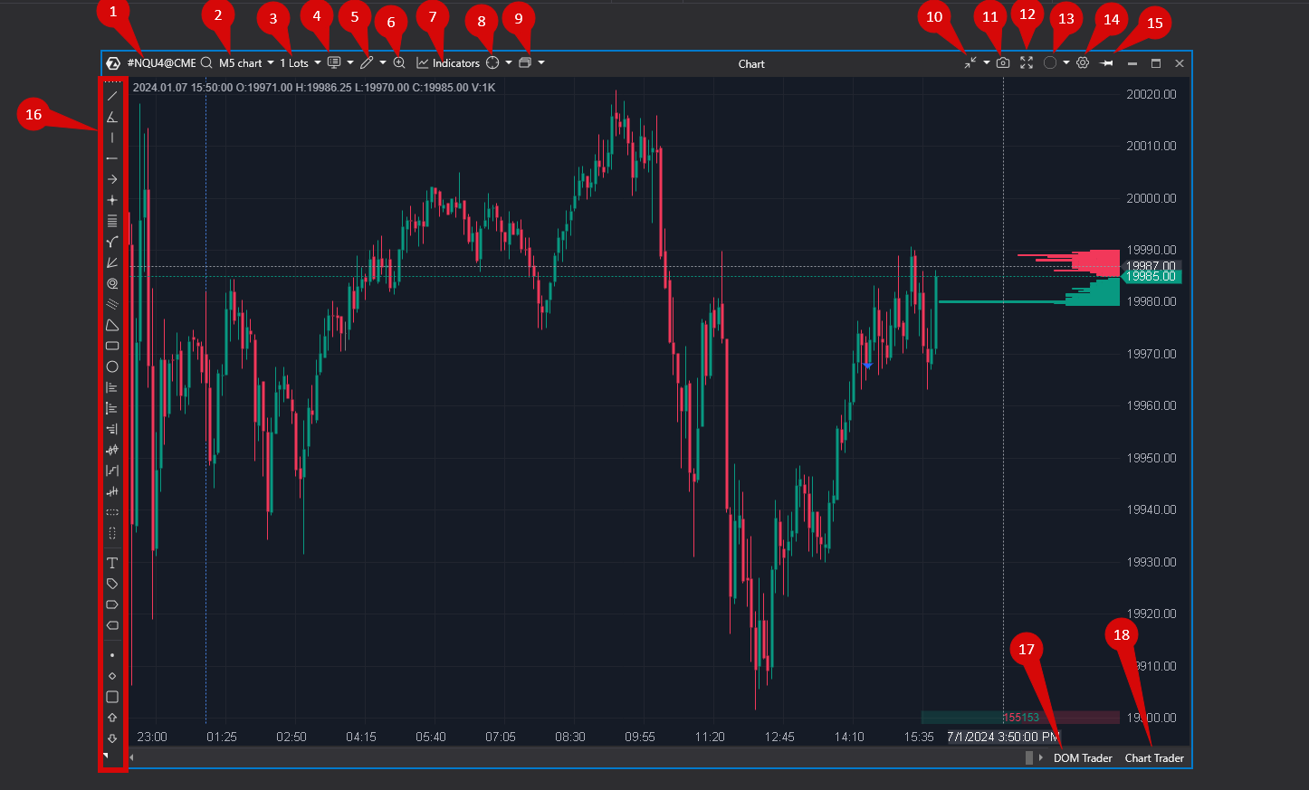Viewport: 1309px width, 790px height.
Task: Select the ellipse drawing tool
Action: point(112,366)
